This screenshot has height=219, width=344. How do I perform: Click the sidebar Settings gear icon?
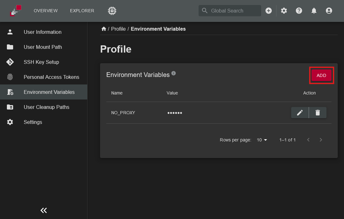pos(10,122)
